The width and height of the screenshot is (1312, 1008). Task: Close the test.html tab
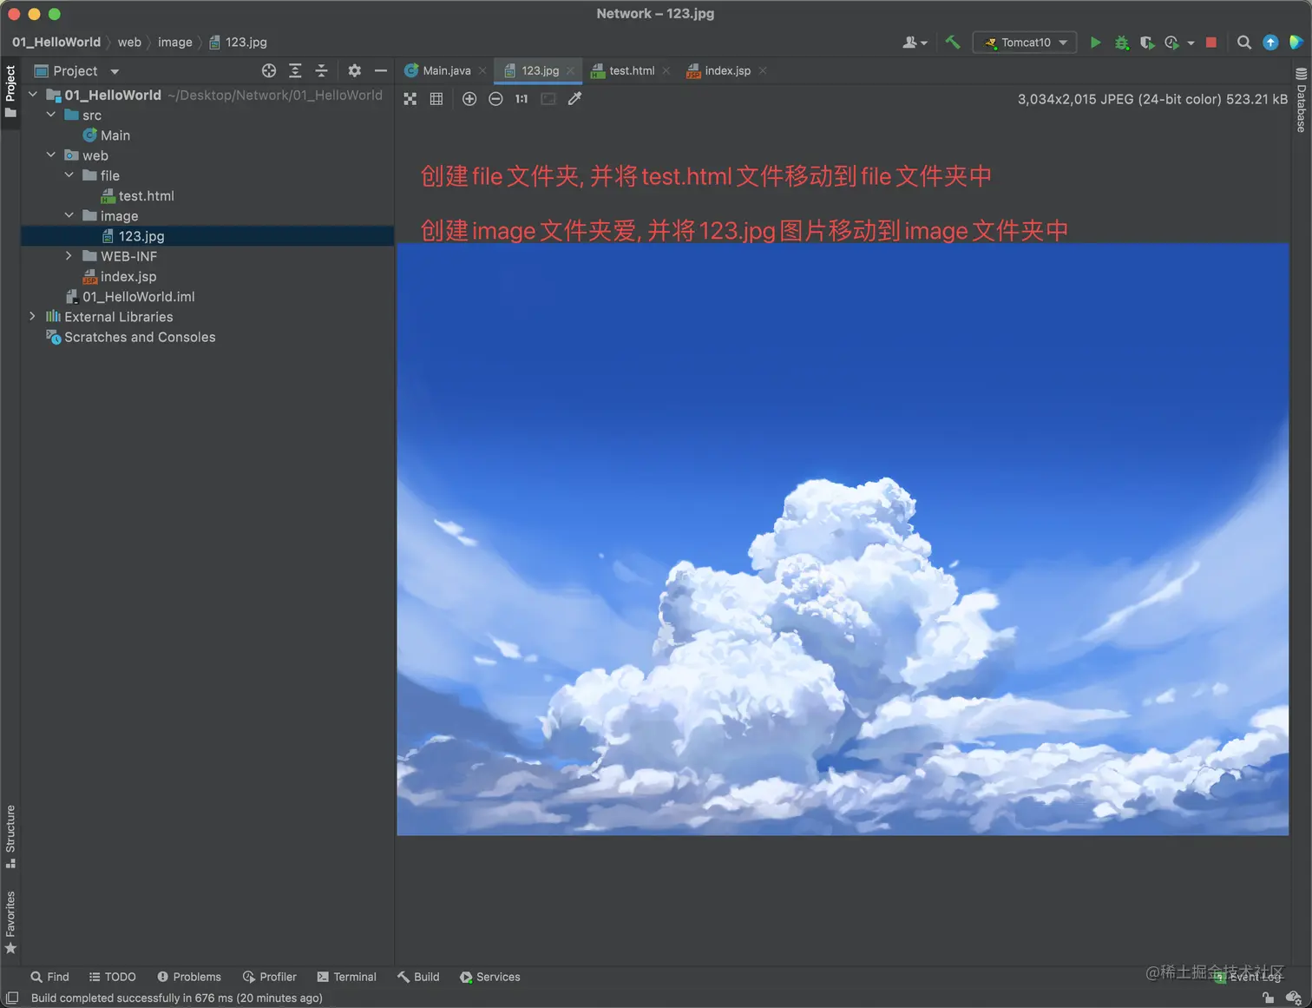coord(666,70)
